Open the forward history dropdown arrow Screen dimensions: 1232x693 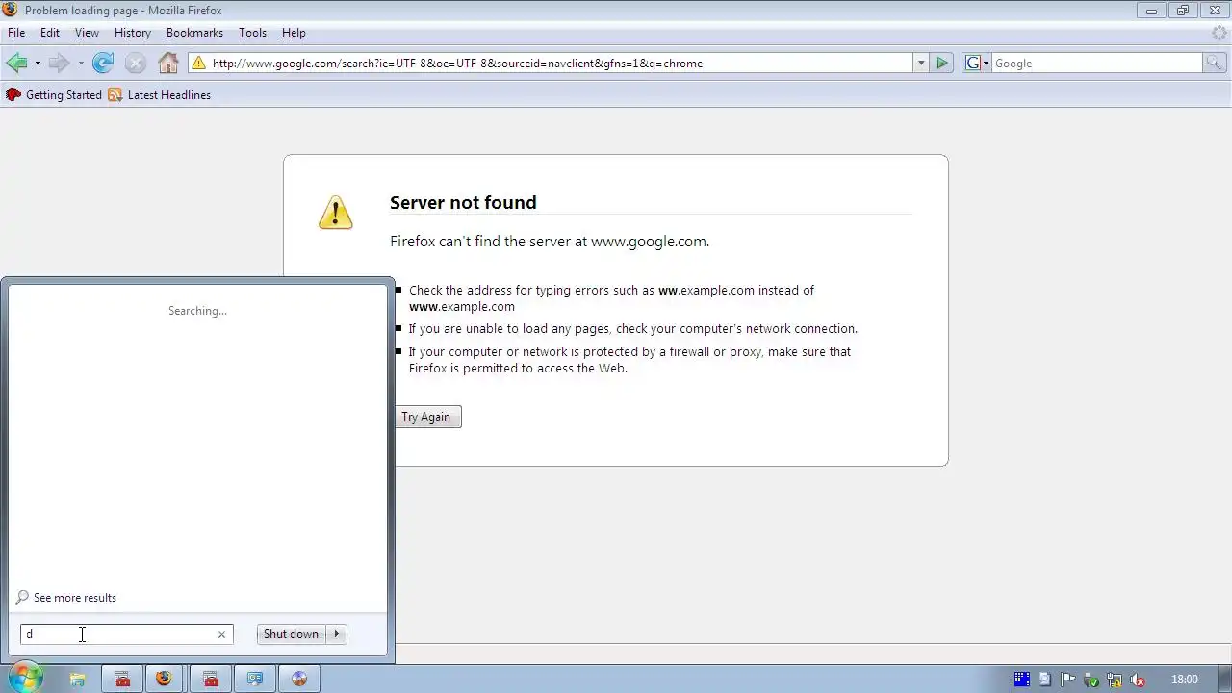[x=81, y=64]
